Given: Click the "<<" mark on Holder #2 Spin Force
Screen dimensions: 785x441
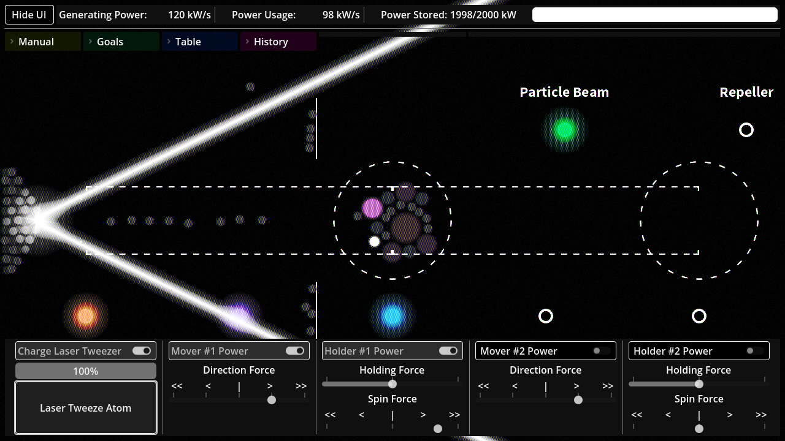Looking at the screenshot, I should (637, 415).
